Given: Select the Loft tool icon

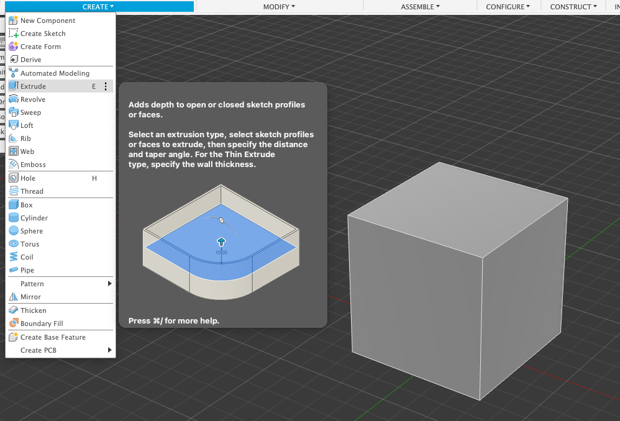Looking at the screenshot, I should [14, 125].
